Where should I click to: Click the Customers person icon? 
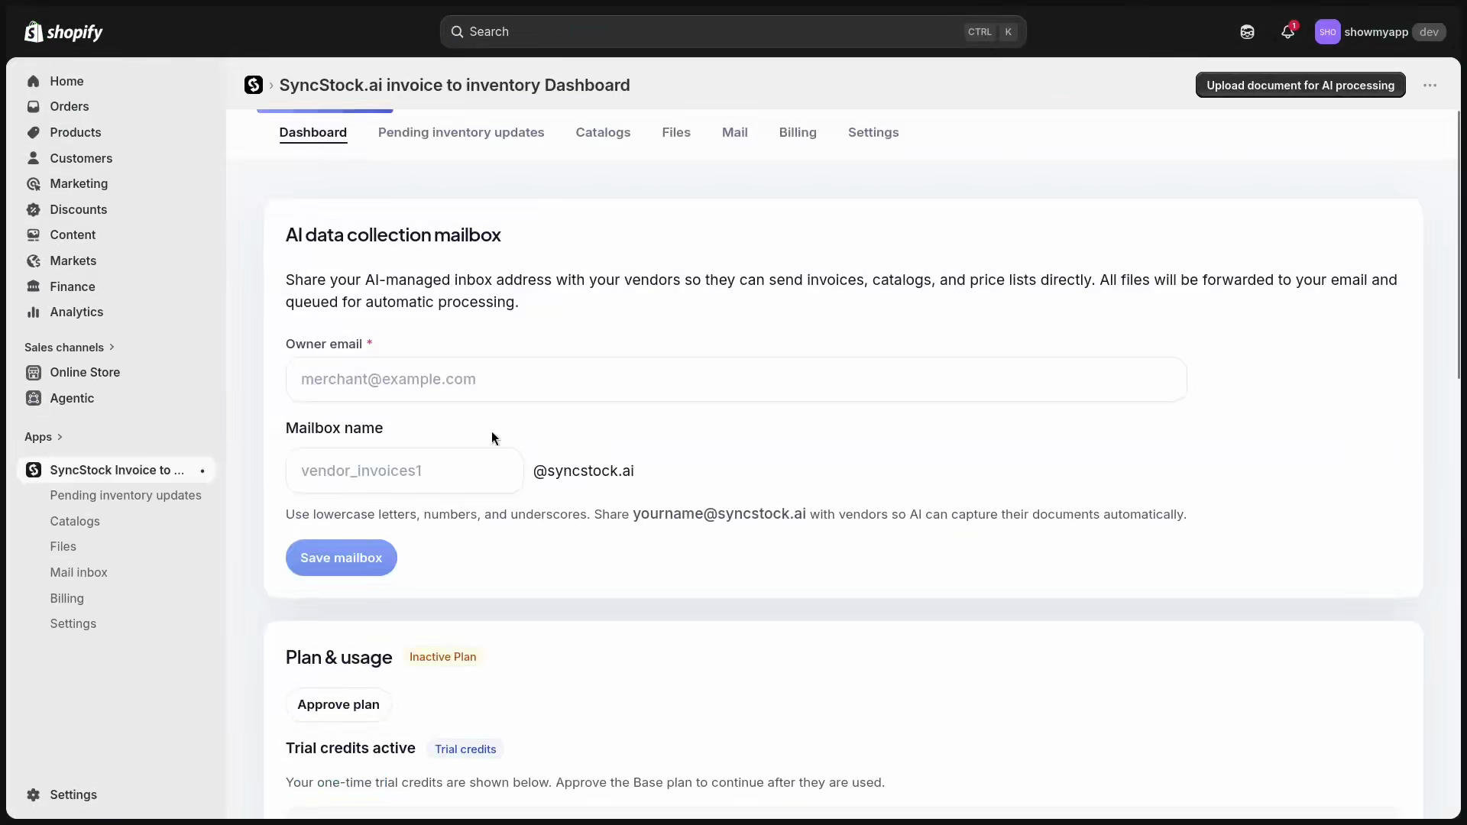click(33, 158)
